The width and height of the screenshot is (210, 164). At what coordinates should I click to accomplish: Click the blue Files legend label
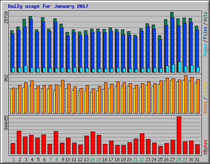(x=205, y=32)
